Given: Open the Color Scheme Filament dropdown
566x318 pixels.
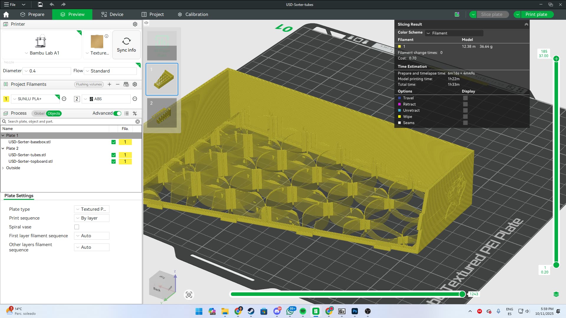Looking at the screenshot, I should (454, 33).
